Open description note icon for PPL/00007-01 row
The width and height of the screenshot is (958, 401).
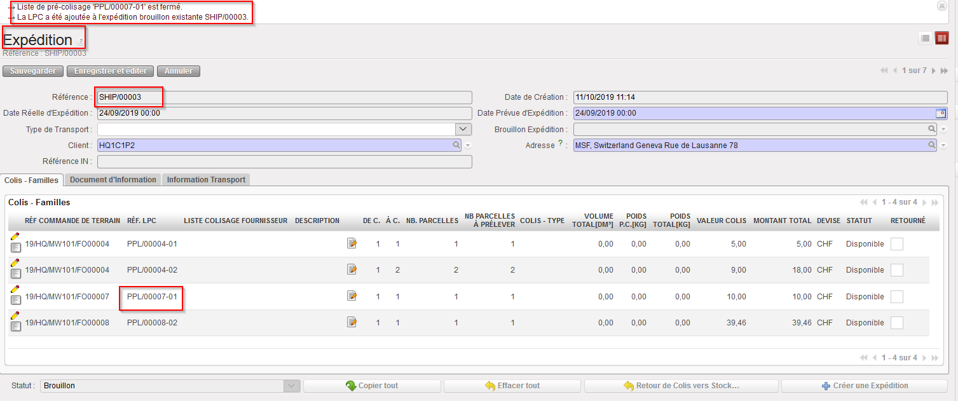click(352, 296)
